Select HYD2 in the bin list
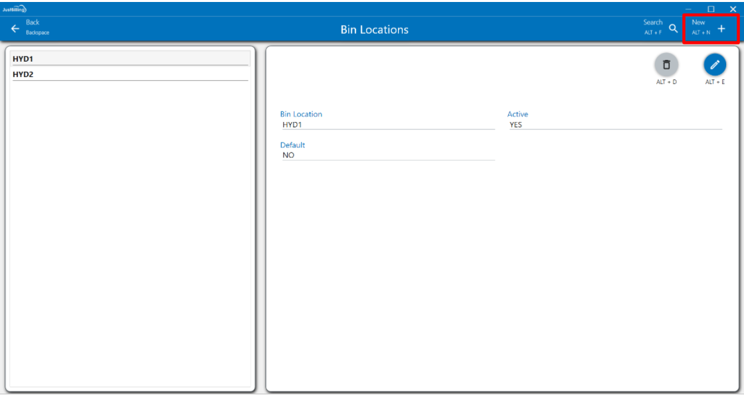This screenshot has width=744, height=395. pos(130,75)
